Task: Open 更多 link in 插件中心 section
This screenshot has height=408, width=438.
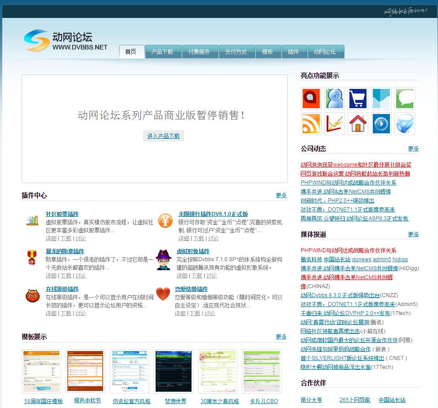Action: [x=281, y=195]
